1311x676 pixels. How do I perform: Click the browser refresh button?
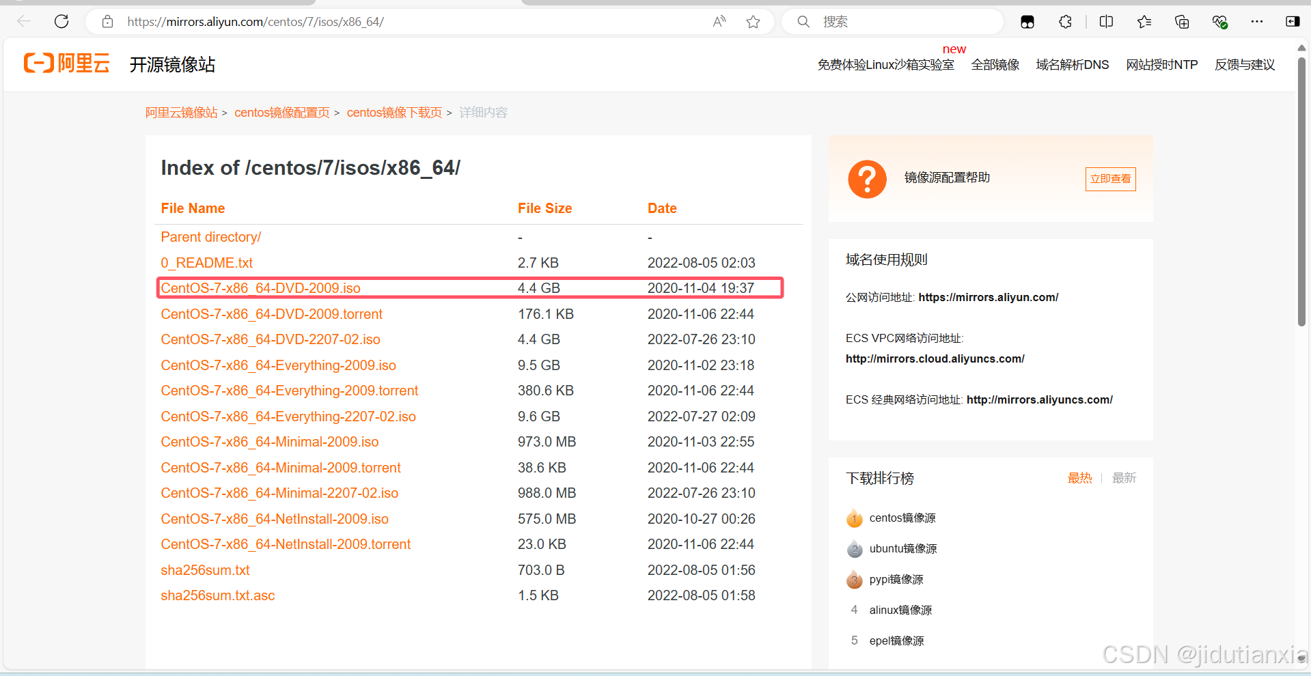(61, 22)
